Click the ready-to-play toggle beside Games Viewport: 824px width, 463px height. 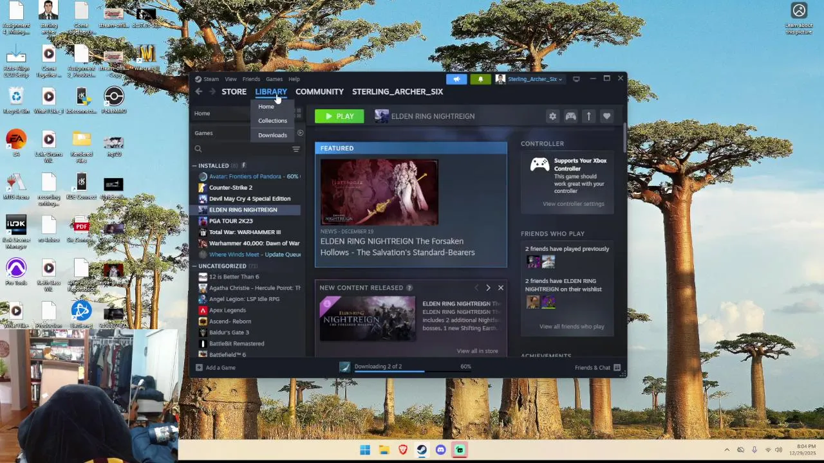tap(300, 133)
